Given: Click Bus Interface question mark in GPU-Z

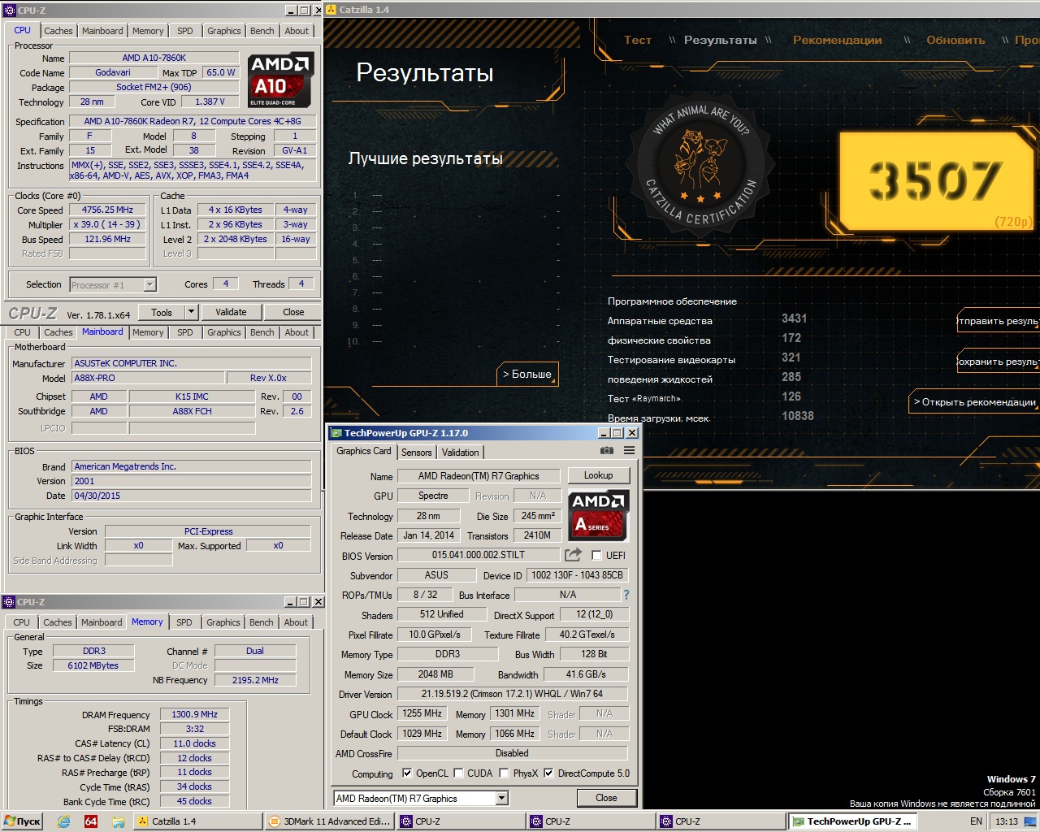Looking at the screenshot, I should [626, 595].
